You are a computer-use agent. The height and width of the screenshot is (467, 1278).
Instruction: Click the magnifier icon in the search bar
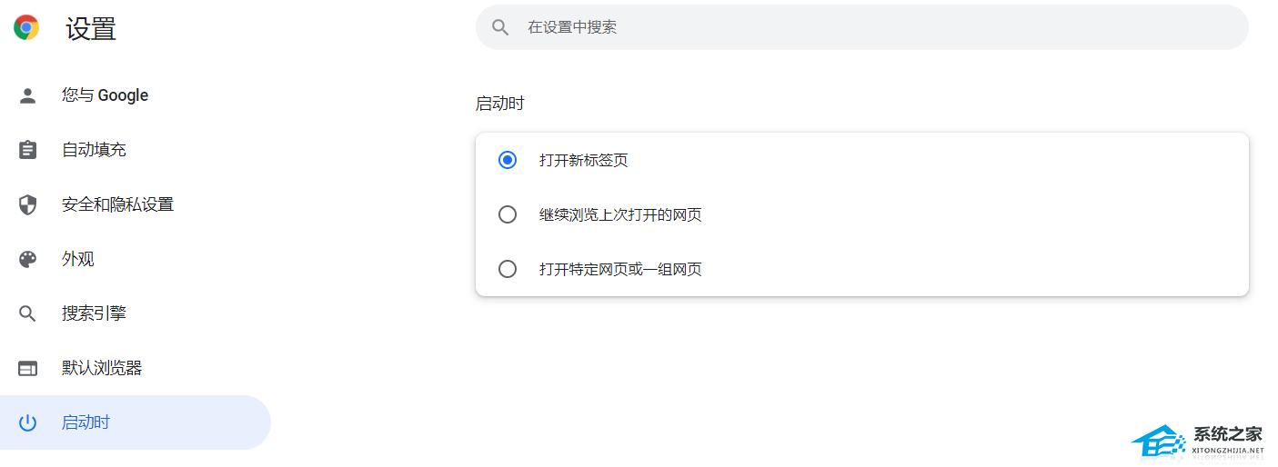[x=500, y=27]
